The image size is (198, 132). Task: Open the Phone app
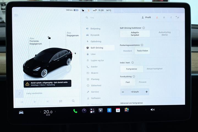click(x=75, y=111)
